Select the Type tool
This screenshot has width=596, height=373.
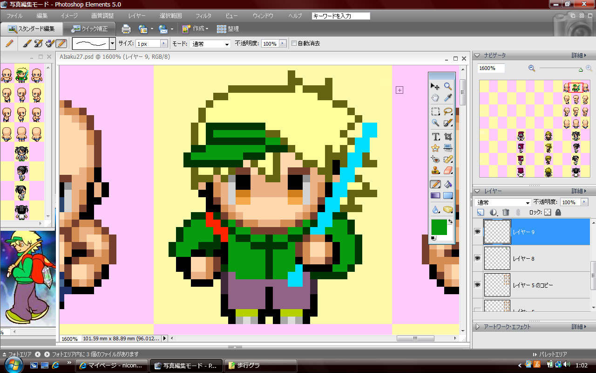[435, 137]
